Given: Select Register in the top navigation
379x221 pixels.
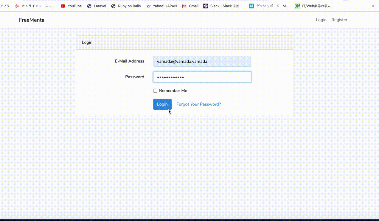Looking at the screenshot, I should (x=339, y=20).
